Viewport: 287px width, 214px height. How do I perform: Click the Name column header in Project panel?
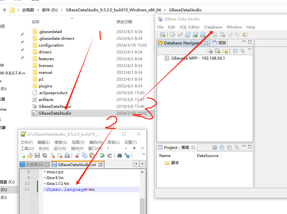point(165,155)
